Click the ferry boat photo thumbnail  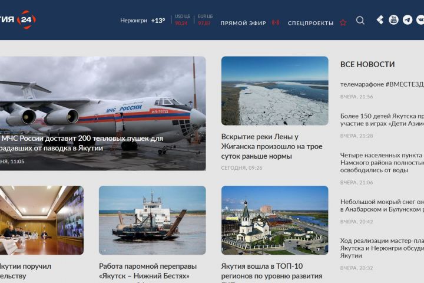pos(153,220)
